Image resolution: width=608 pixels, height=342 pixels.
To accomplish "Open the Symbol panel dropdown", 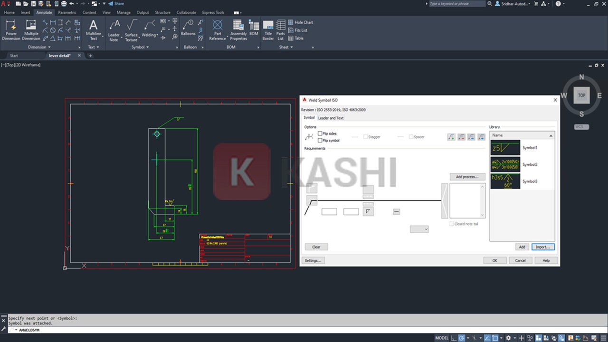I will click(x=139, y=47).
